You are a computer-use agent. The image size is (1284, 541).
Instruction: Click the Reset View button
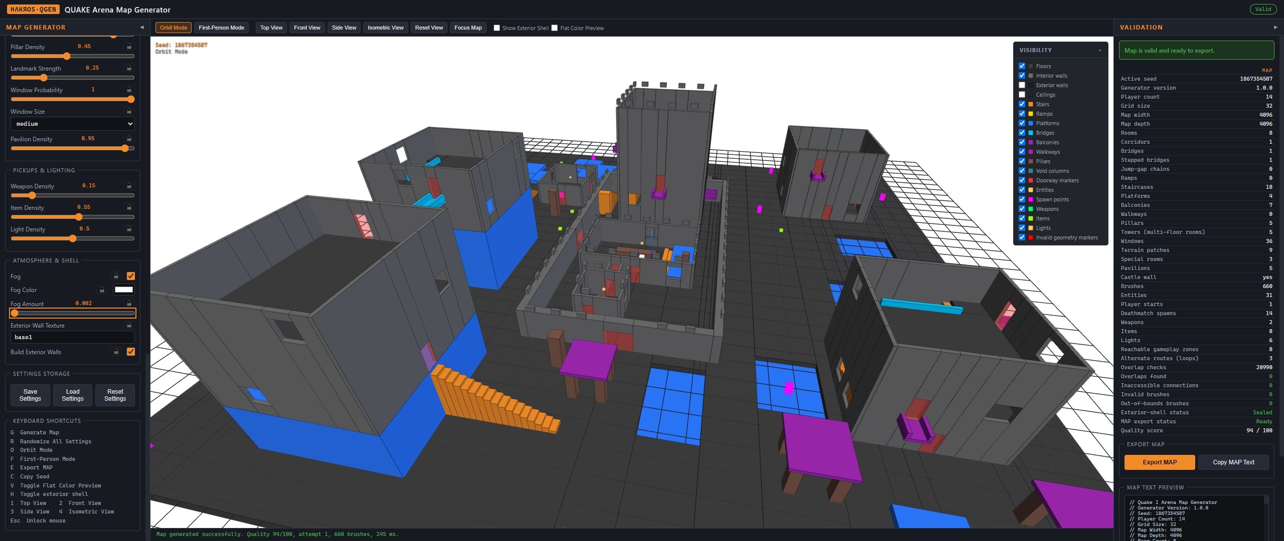[x=429, y=28]
